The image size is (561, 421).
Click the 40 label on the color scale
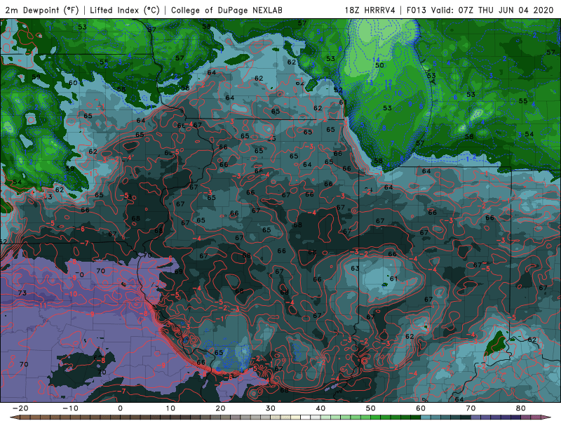tap(320, 408)
